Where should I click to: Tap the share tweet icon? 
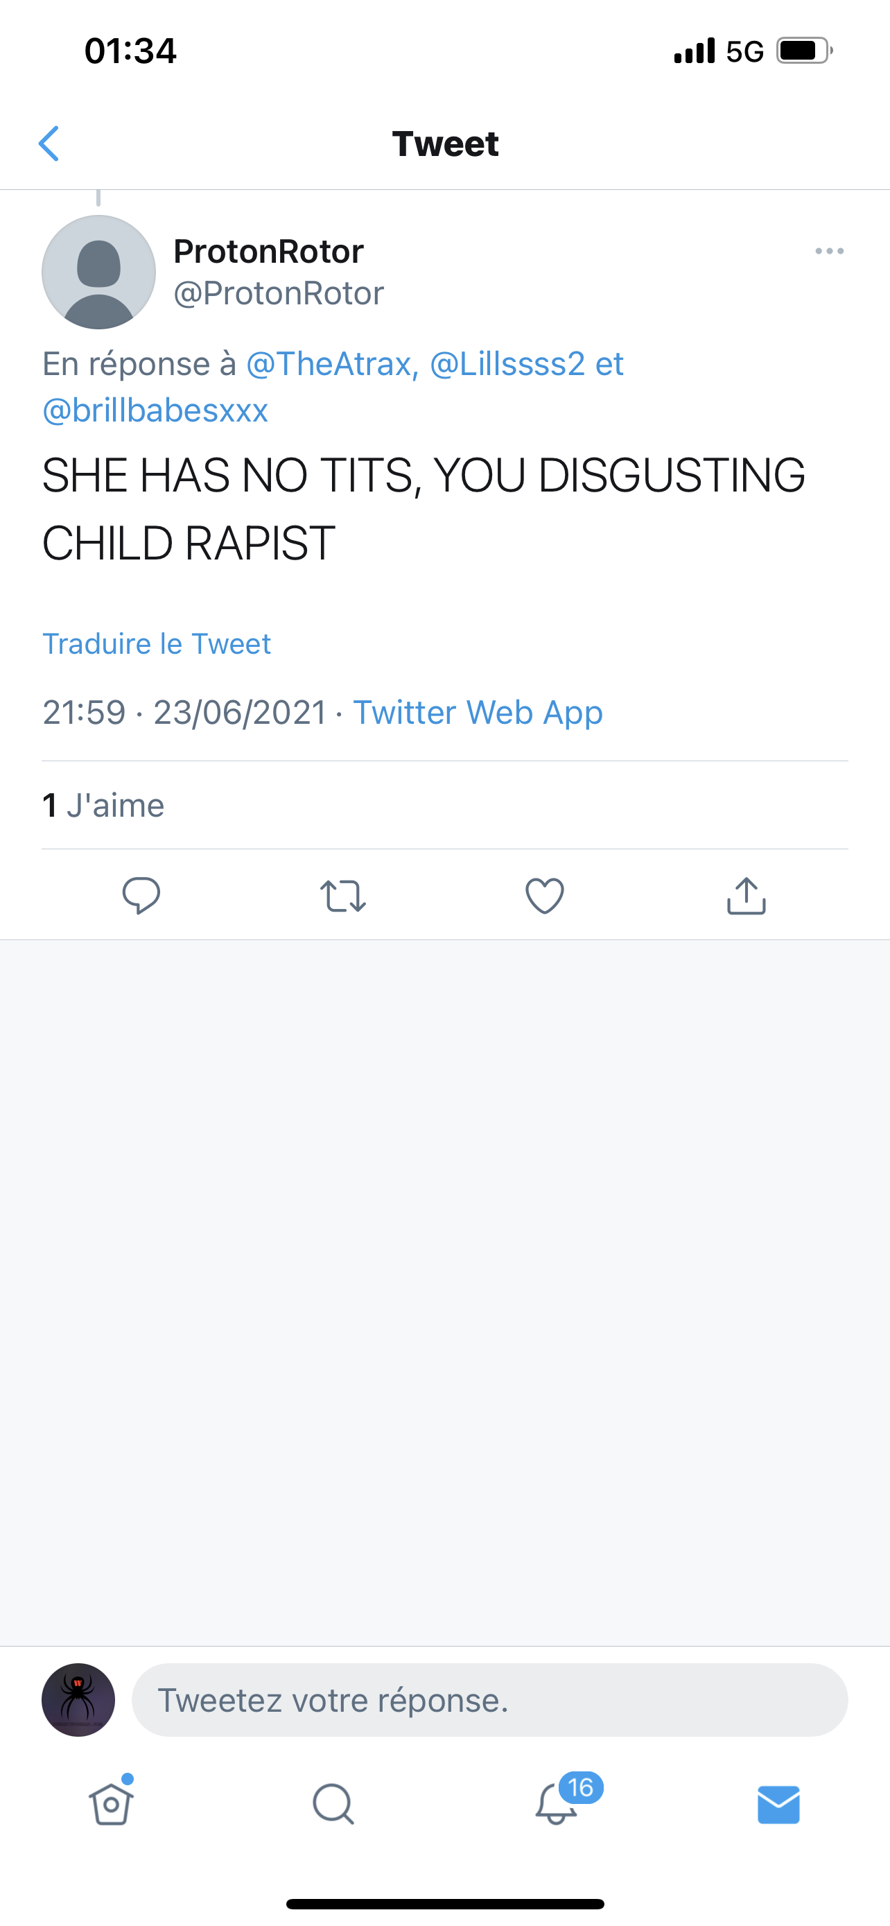pyautogui.click(x=746, y=895)
